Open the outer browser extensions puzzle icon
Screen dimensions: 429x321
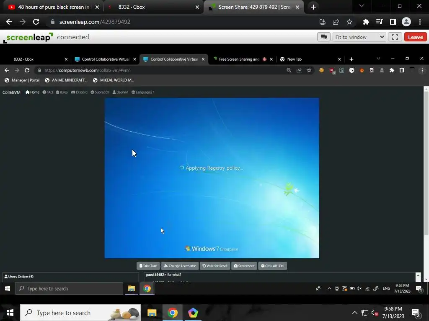[x=366, y=22]
